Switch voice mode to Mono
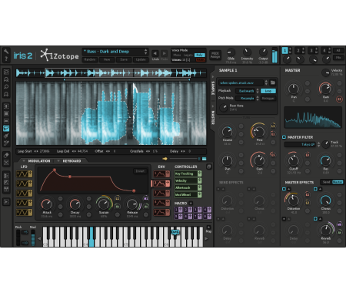 177,55
